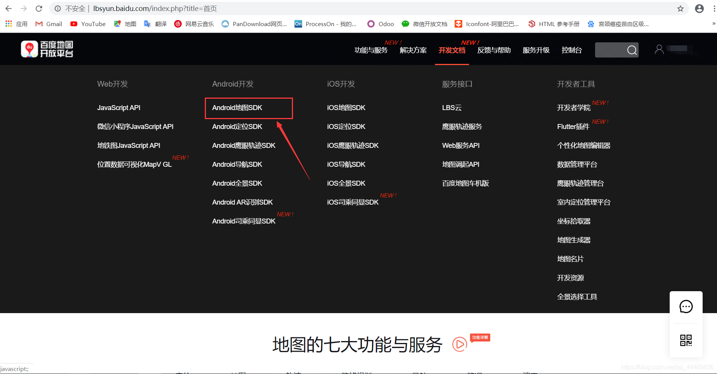Open the 地图 bookmark
Viewport: 717px width, 374px height.
pyautogui.click(x=125, y=24)
